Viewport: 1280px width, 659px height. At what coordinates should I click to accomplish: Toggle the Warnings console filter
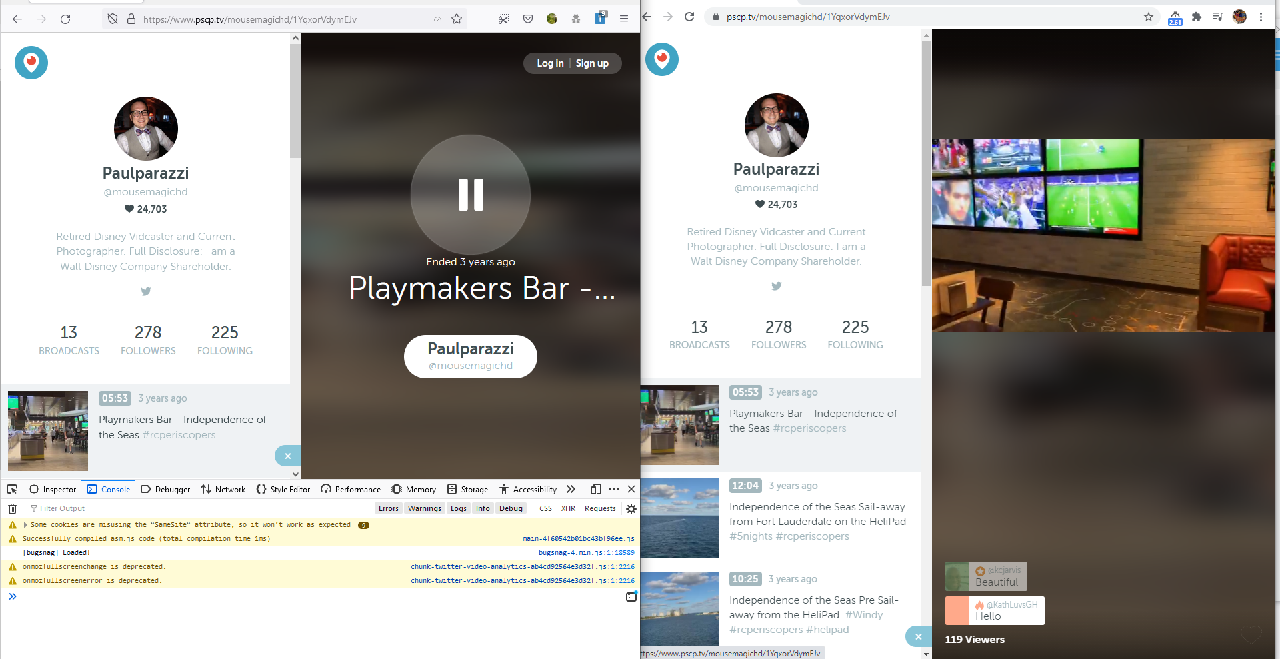coord(425,508)
